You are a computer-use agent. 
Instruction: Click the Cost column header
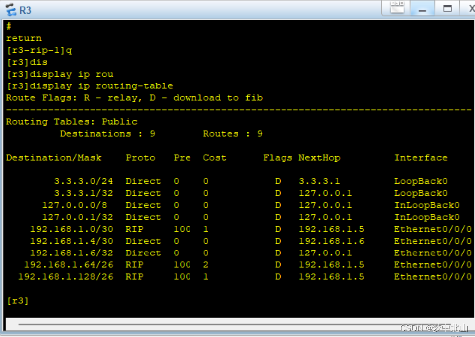tap(214, 158)
